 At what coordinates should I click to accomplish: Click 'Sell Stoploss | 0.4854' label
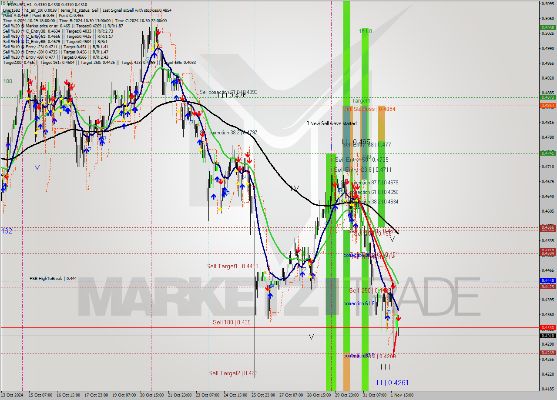(369, 109)
